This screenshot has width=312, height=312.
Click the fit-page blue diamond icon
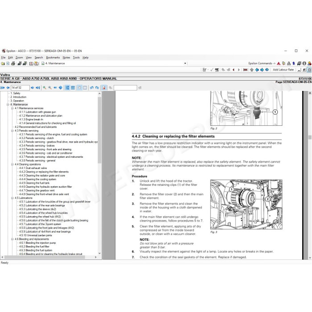click(x=61, y=88)
